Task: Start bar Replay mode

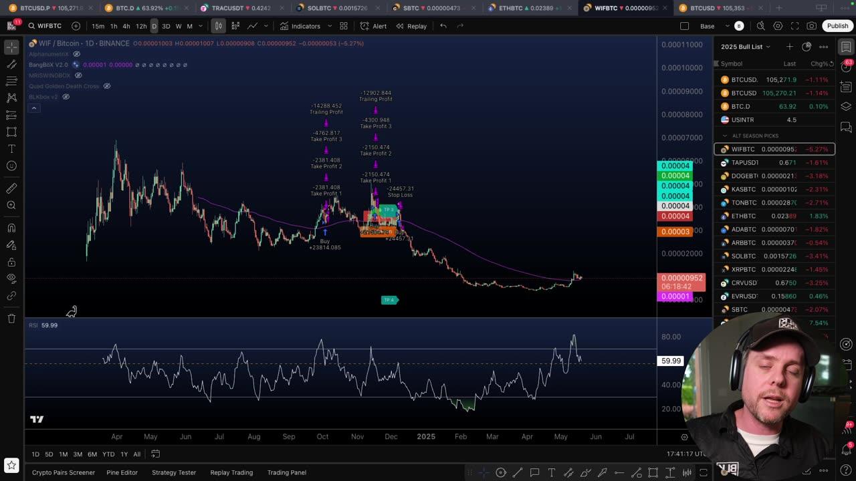Action: 411,26
